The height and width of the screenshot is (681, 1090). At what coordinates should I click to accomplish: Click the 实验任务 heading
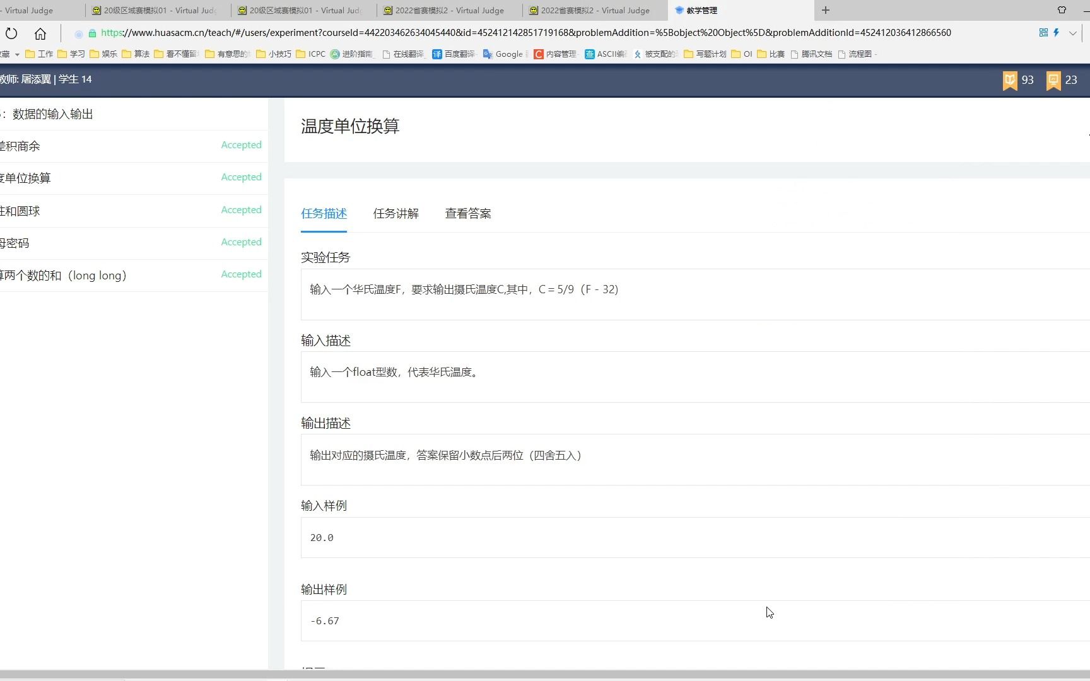tap(325, 257)
